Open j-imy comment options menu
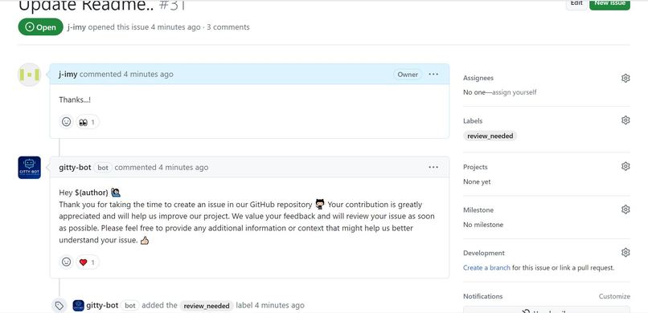 [x=433, y=74]
